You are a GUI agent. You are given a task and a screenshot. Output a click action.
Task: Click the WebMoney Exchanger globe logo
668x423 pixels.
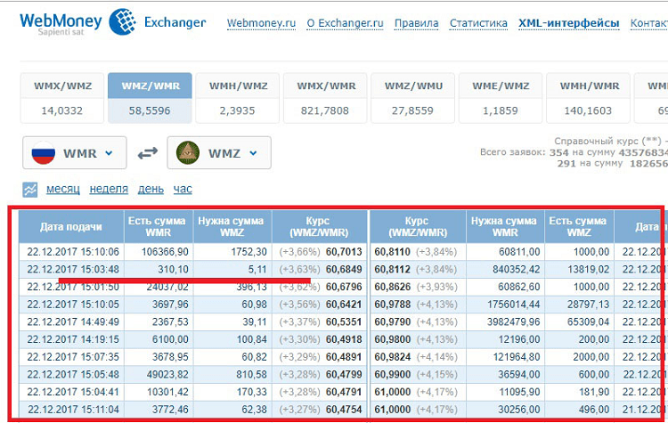coord(122,21)
